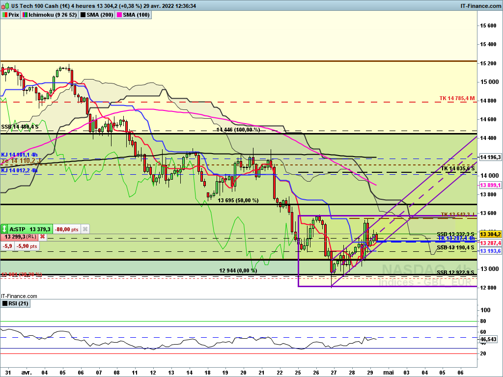The height and width of the screenshot is (377, 503).
Task: Click the IT-Finance.com link in the title bar
Action: [480, 6]
